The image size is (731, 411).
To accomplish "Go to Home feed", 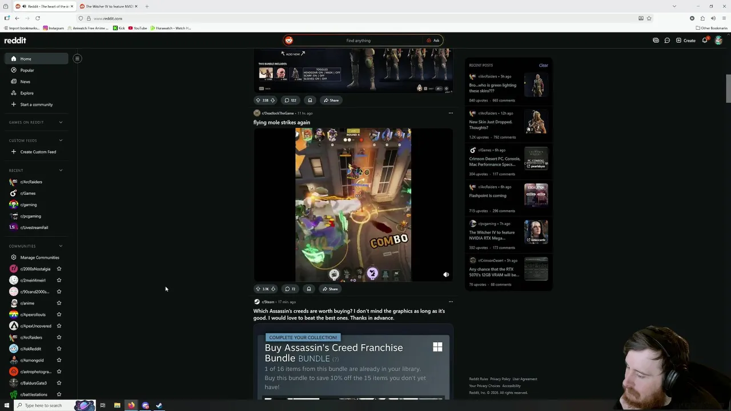I will point(37,59).
